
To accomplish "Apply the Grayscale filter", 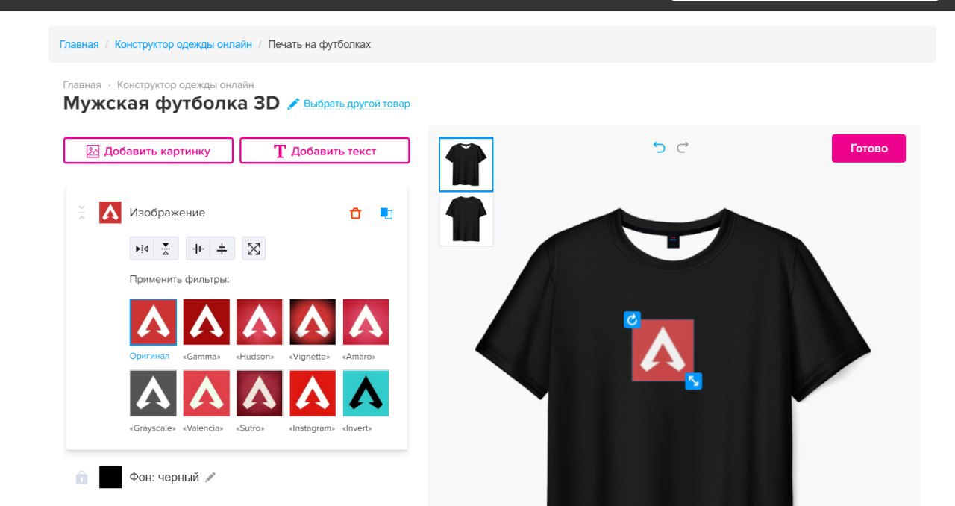I will pyautogui.click(x=153, y=393).
